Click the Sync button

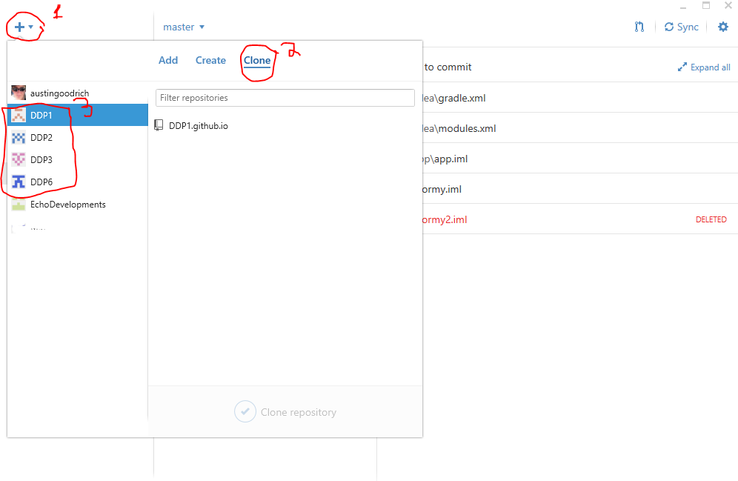(681, 27)
